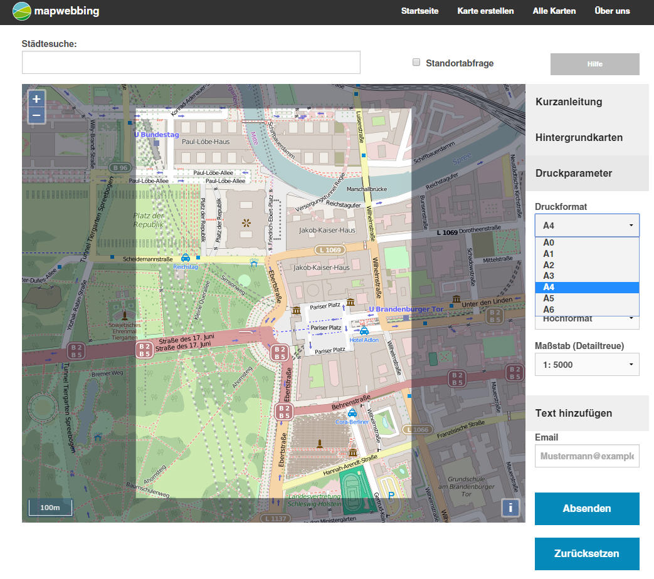Expand the Hintergrundkarten section
The height and width of the screenshot is (579, 654).
click(579, 137)
